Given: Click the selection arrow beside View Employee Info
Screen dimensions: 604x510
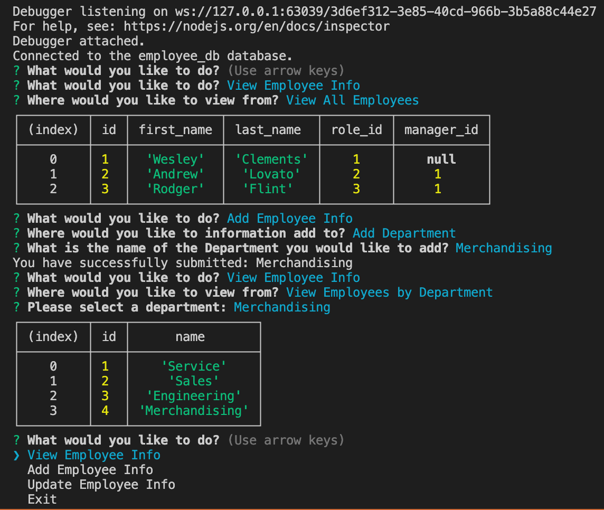Looking at the screenshot, I should pyautogui.click(x=16, y=455).
